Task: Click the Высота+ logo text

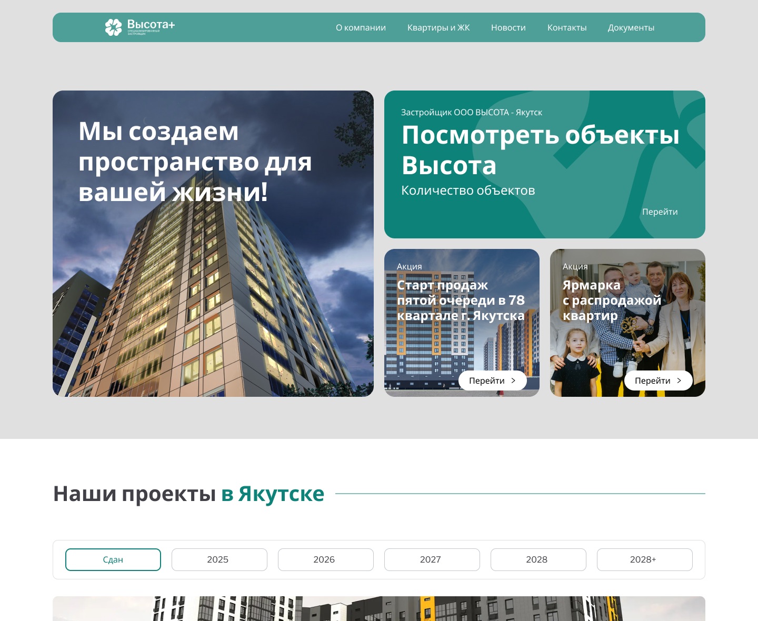Action: (x=151, y=25)
